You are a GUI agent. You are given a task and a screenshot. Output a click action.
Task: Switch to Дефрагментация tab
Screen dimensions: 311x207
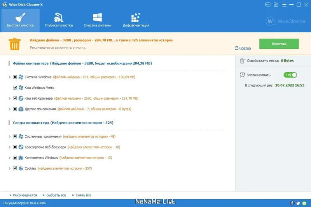coord(136,21)
